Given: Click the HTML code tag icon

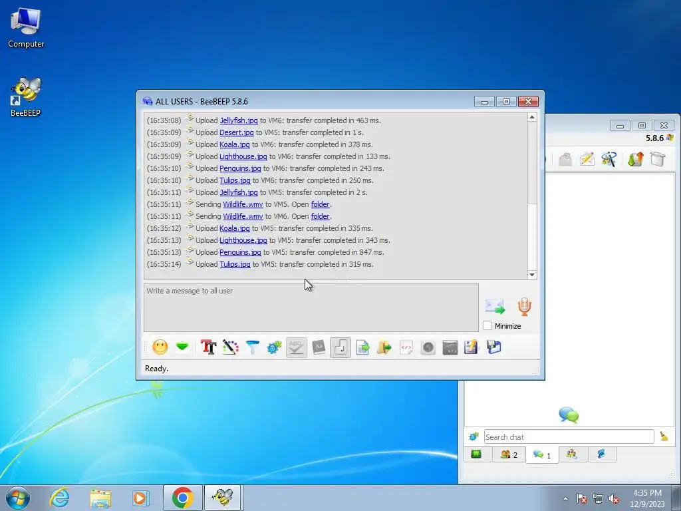Looking at the screenshot, I should (406, 347).
